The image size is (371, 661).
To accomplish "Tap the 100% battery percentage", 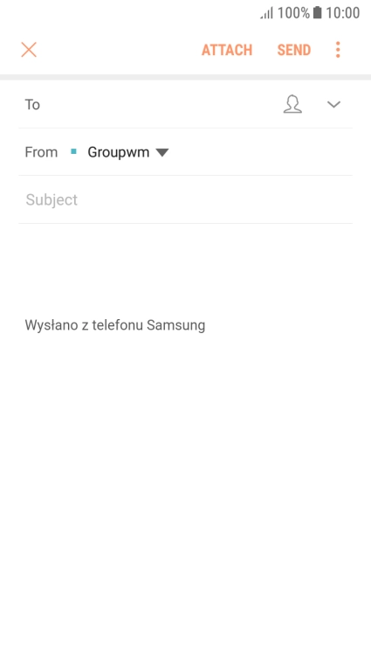I will [293, 13].
